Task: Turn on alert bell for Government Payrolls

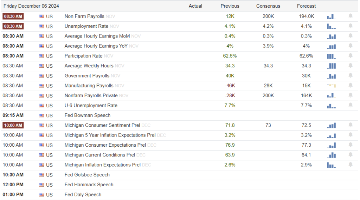Action: [x=351, y=75]
